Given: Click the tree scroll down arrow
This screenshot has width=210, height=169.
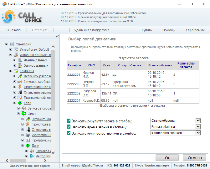Looking at the screenshot, I should (x=53, y=152).
